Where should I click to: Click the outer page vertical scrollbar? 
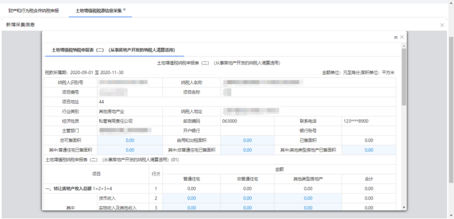coord(451,109)
